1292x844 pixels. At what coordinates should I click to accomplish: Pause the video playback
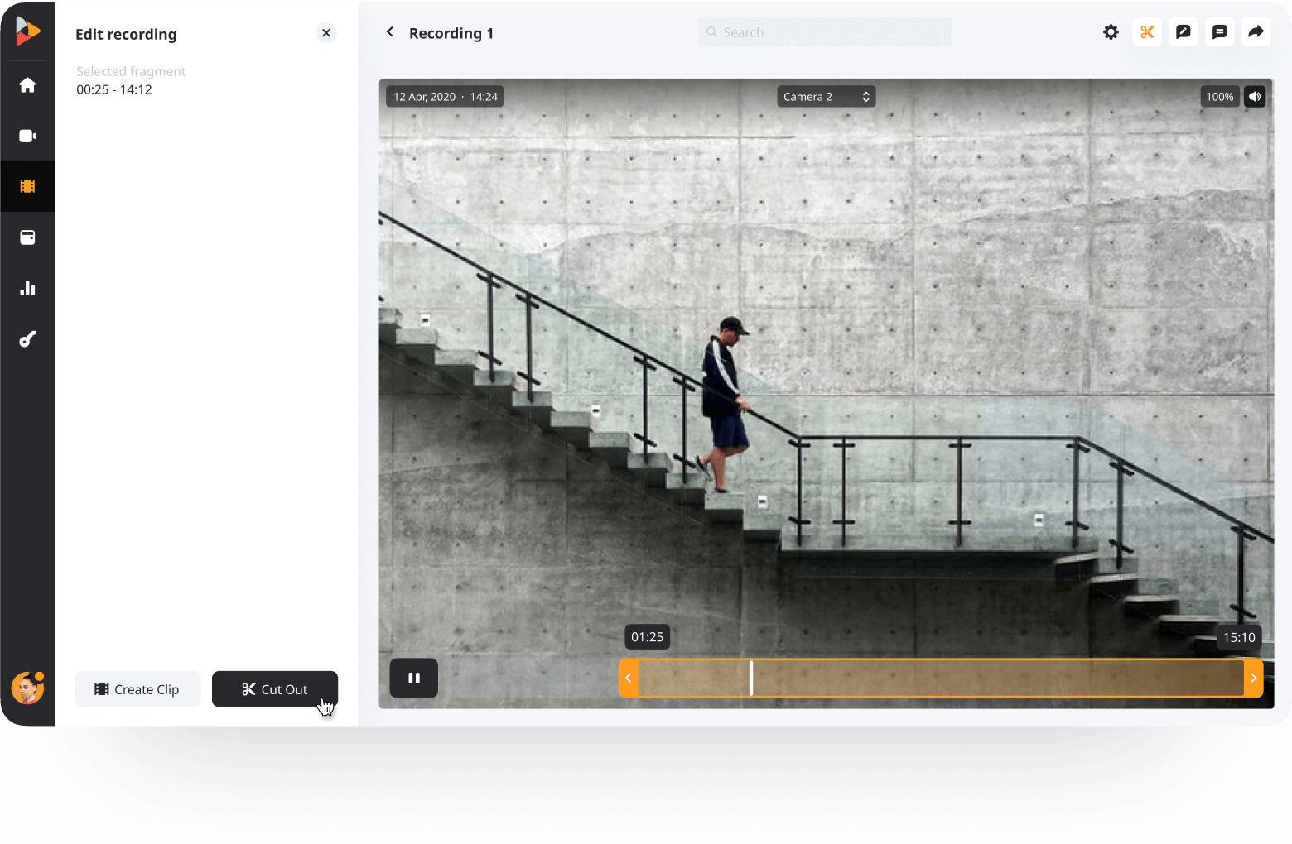click(414, 679)
